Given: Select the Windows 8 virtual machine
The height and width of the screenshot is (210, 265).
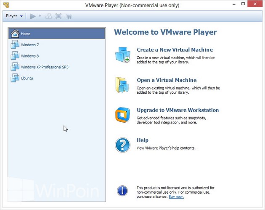Looking at the screenshot, I should [57, 56].
